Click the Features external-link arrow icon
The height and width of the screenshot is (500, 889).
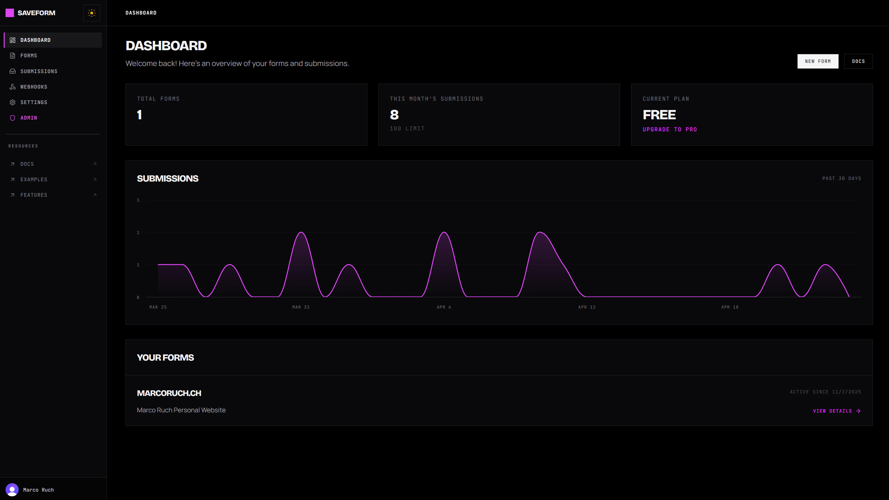[x=95, y=195]
